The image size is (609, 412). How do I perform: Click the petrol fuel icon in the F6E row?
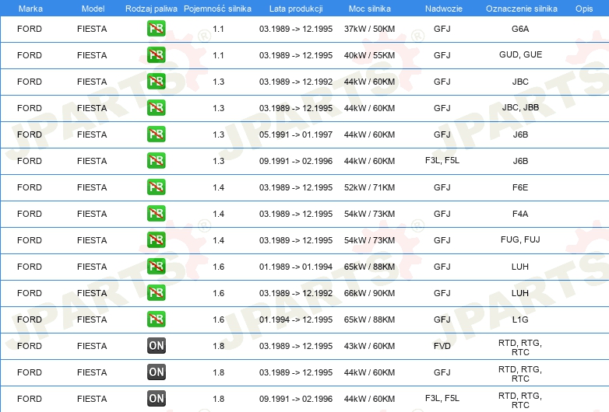click(x=156, y=187)
